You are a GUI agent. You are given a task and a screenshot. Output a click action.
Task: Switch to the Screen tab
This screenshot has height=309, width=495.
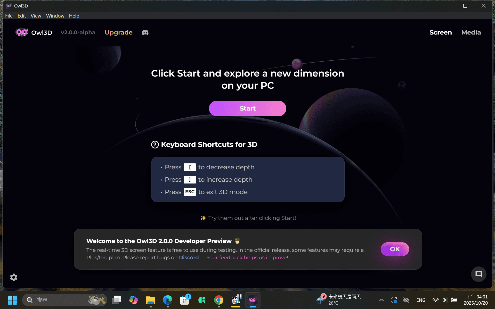(441, 32)
